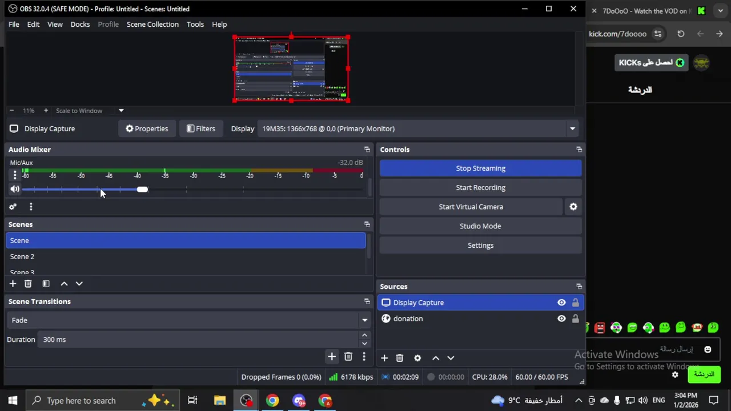This screenshot has width=731, height=411.
Task: Click the Stop Streaming button
Action: click(x=480, y=168)
